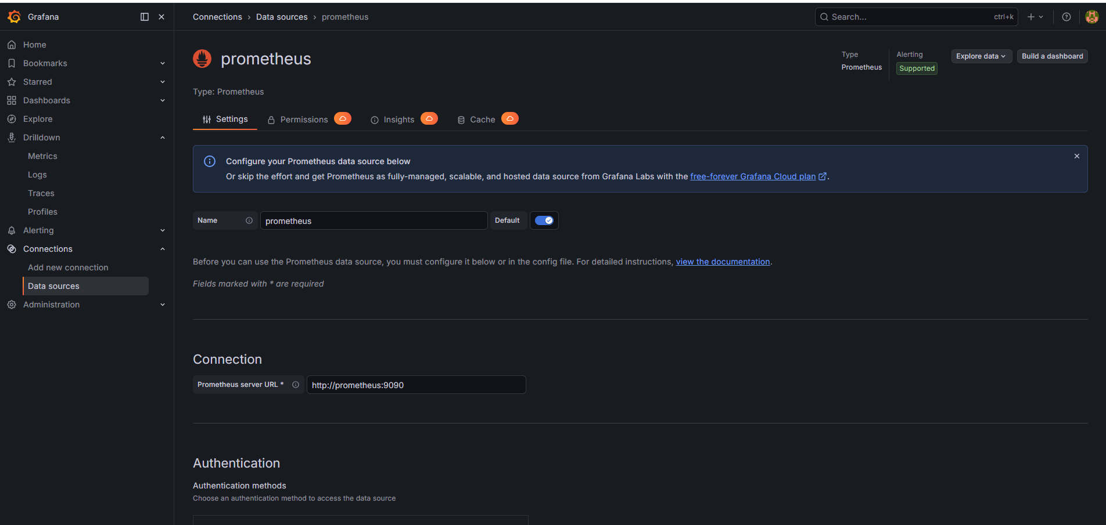Click the prometheus breadcrumb text
The height and width of the screenshot is (525, 1106).
345,17
